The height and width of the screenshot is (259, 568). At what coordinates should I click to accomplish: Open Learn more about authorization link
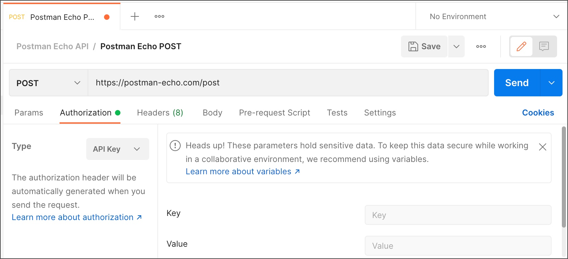click(77, 217)
